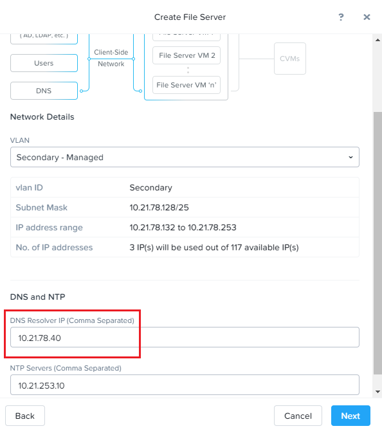The image size is (382, 433).
Task: Open help via question mark icon
Action: click(x=341, y=17)
